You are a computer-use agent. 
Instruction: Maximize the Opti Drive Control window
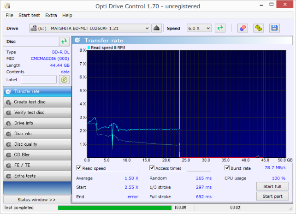point(272,5)
